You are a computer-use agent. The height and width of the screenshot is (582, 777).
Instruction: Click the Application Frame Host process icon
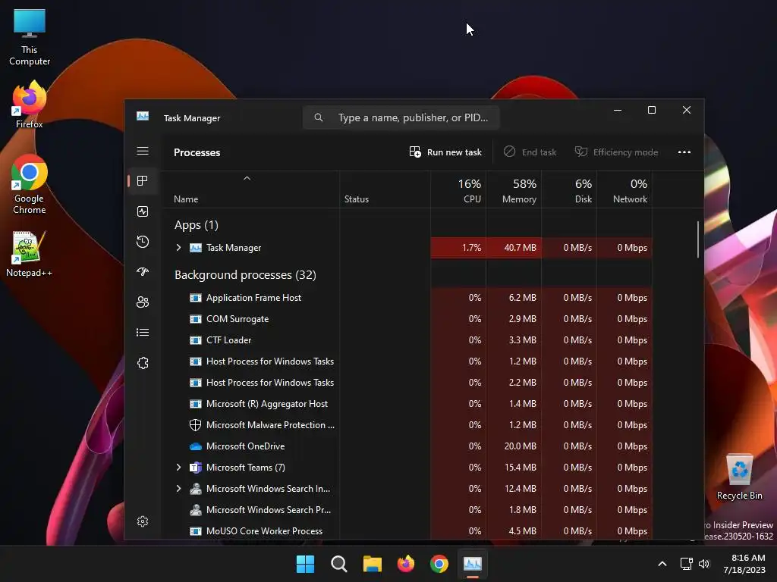pos(196,298)
